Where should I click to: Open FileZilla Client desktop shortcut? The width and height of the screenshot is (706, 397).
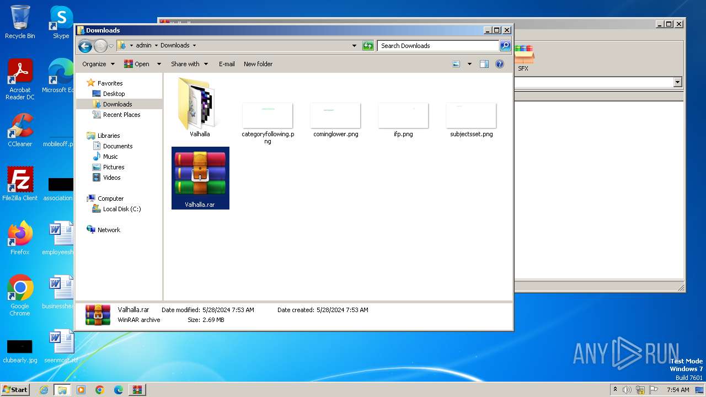(x=20, y=184)
